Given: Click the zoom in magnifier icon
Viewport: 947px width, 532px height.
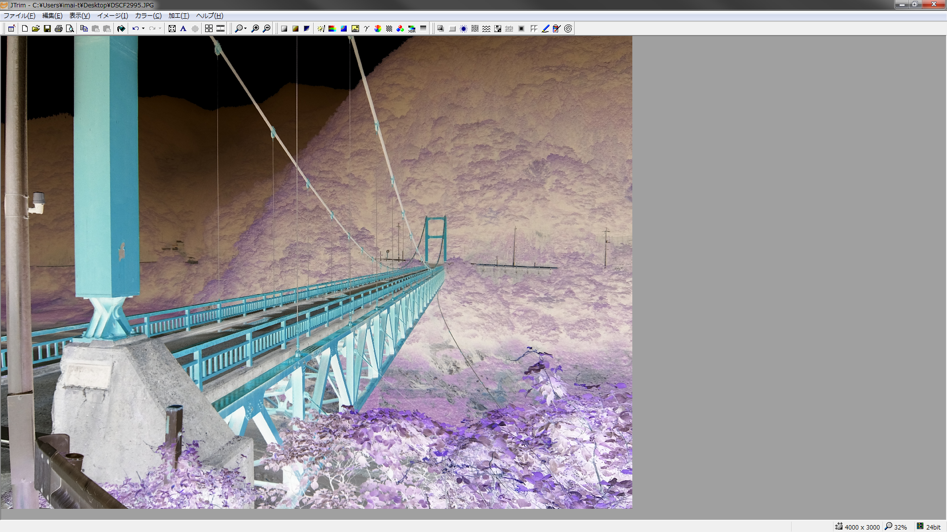Looking at the screenshot, I should click(255, 29).
